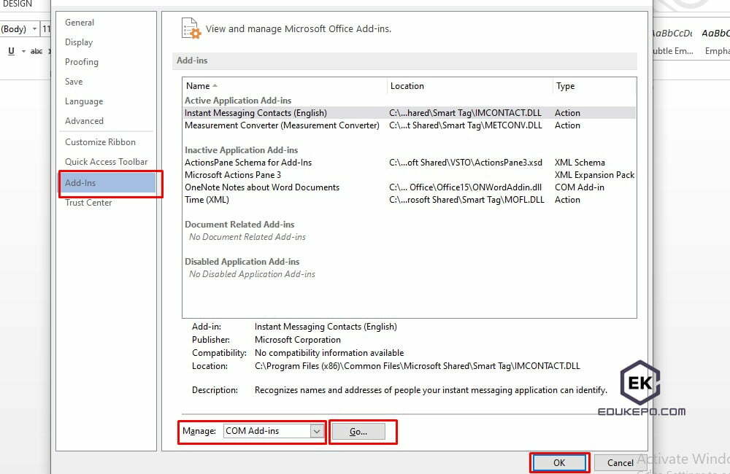
Task: Click Go to manage COM Add-ins
Action: (363, 431)
